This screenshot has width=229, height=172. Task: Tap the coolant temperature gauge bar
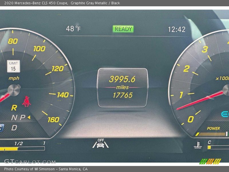click(218, 147)
